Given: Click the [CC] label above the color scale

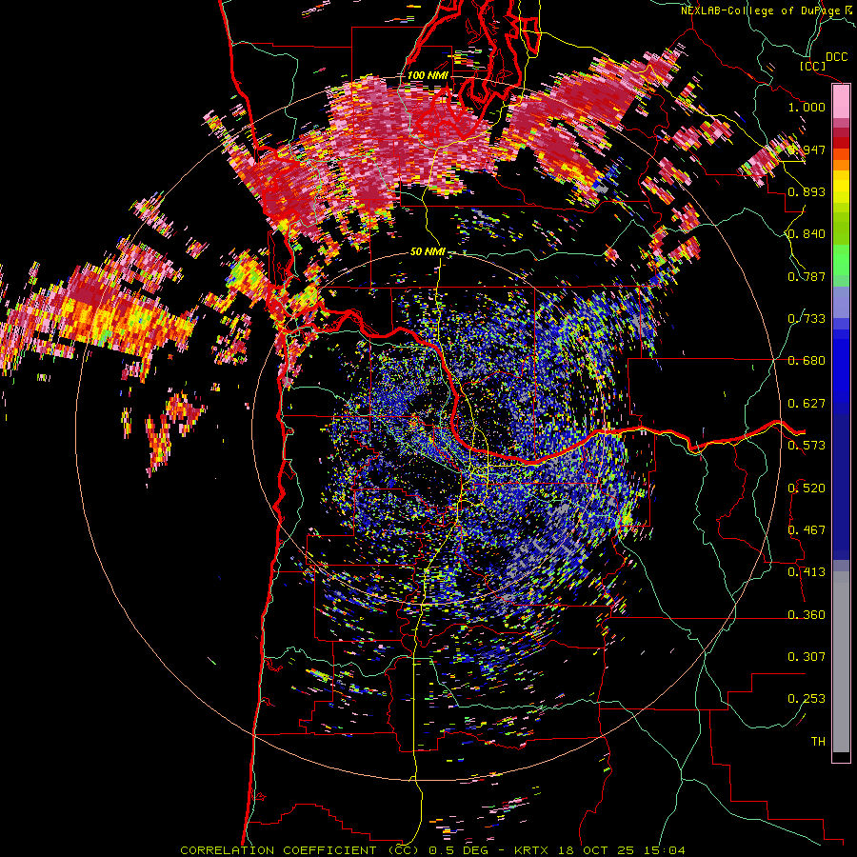Looking at the screenshot, I should 812,66.
